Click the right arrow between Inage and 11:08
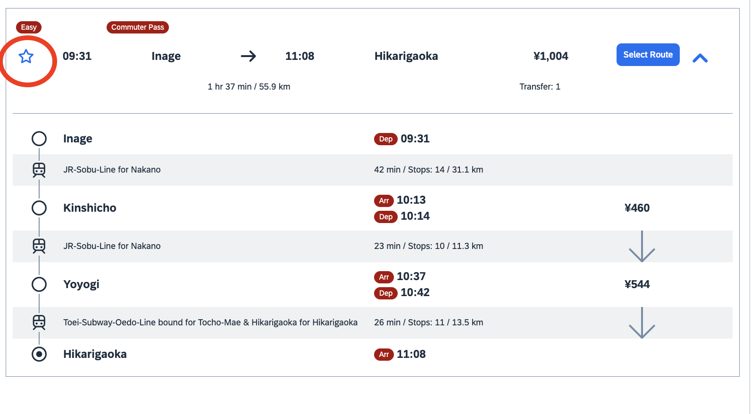The width and height of the screenshot is (751, 414). tap(248, 57)
